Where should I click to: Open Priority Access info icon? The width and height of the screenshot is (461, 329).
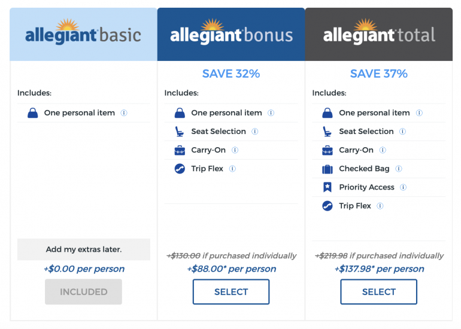[404, 187]
